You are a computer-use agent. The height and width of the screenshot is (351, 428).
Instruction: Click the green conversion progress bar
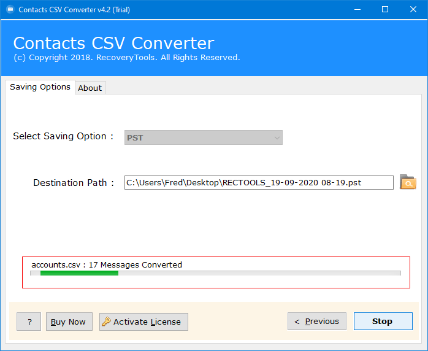pyautogui.click(x=215, y=273)
